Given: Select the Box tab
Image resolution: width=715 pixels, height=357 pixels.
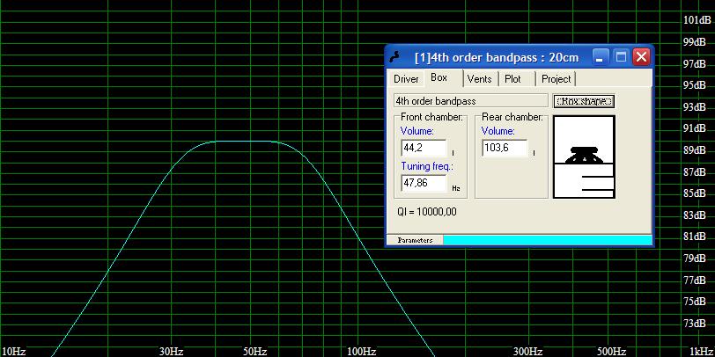Looking at the screenshot, I should click(x=439, y=78).
